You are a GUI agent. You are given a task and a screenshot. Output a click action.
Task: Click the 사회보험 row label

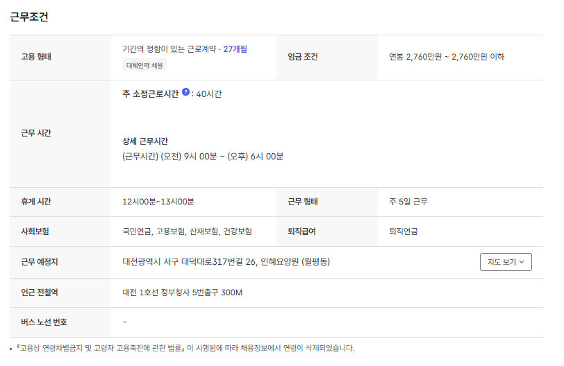[x=36, y=232]
